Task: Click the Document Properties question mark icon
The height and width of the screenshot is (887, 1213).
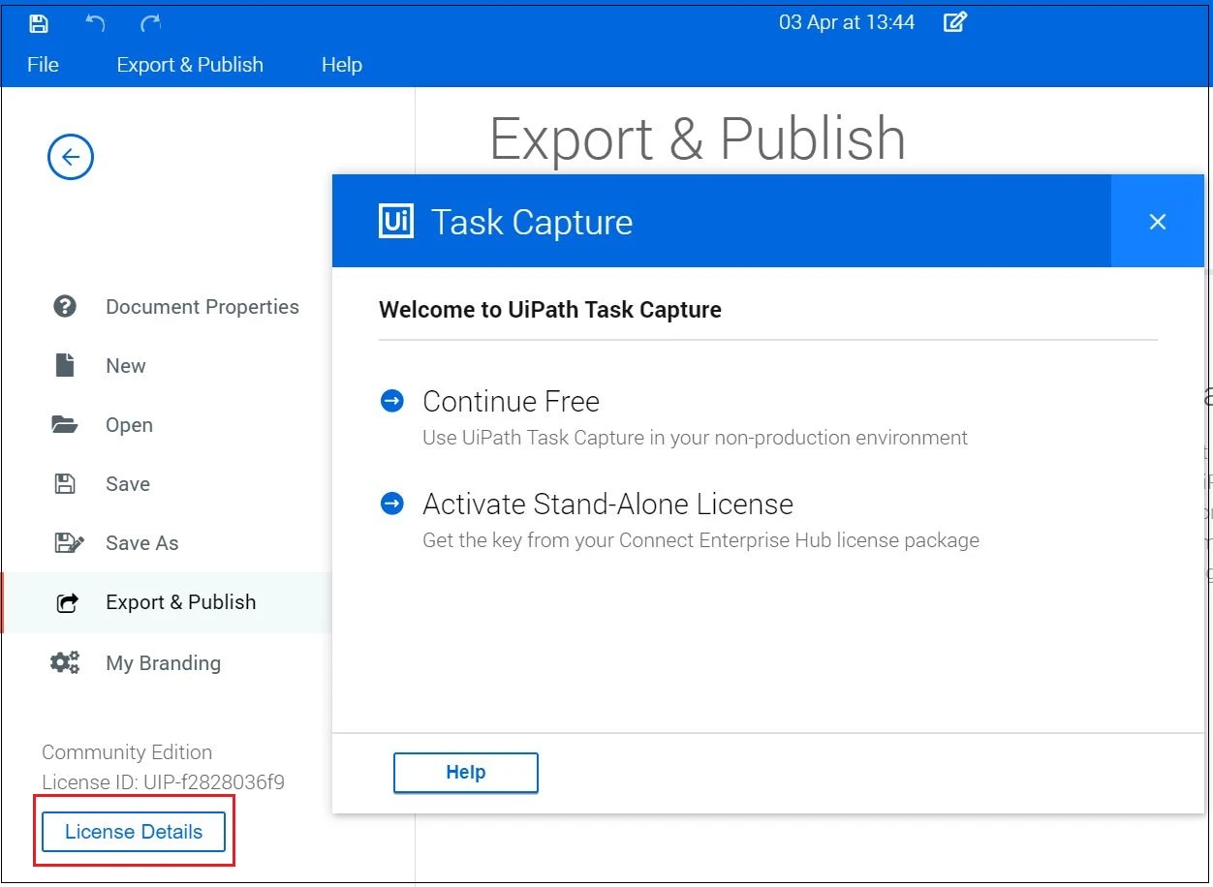Action: pyautogui.click(x=65, y=307)
